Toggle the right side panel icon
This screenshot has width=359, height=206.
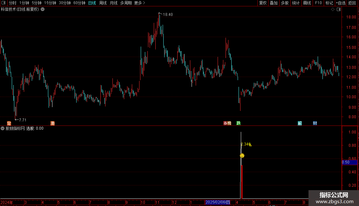pyautogui.click(x=339, y=10)
